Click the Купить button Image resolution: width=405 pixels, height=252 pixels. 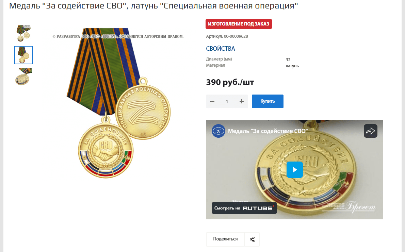point(268,101)
